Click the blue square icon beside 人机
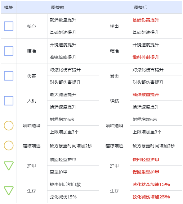Image resolution: width=183 pixels, height=204 pixels. tap(9, 101)
